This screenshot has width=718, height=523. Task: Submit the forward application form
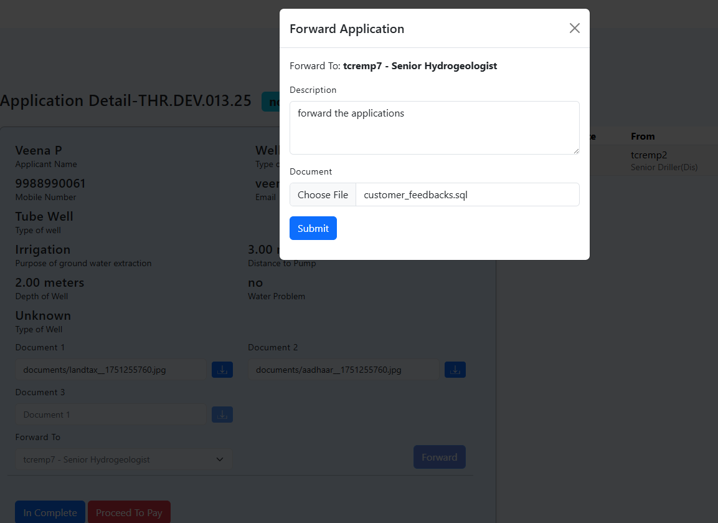click(313, 228)
